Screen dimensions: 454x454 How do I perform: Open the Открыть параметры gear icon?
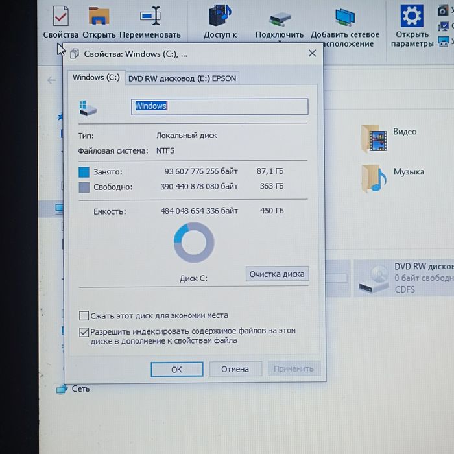(x=412, y=16)
